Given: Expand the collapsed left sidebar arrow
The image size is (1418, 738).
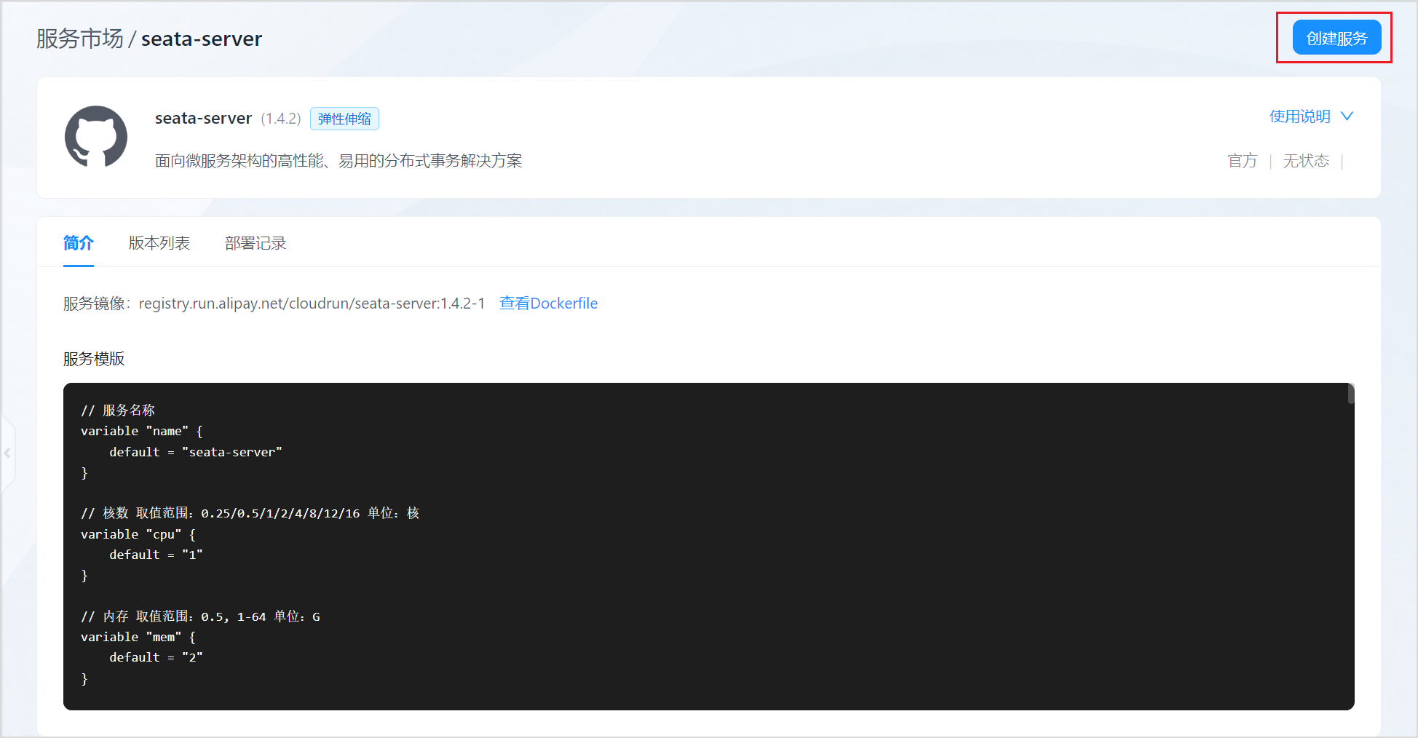Looking at the screenshot, I should pyautogui.click(x=7, y=453).
